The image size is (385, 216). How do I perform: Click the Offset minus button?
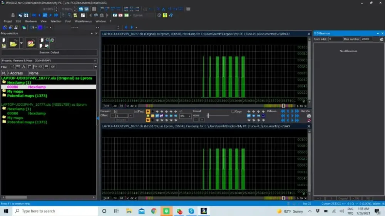click(113, 116)
